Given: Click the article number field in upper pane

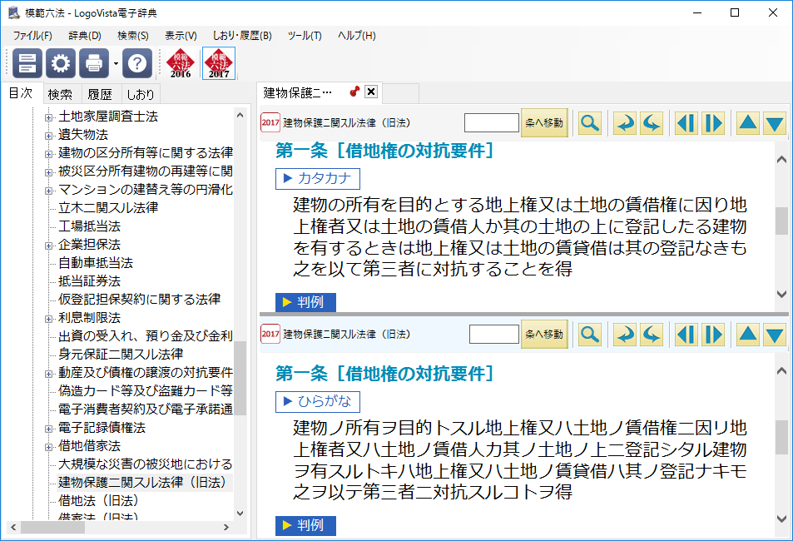Looking at the screenshot, I should pyautogui.click(x=492, y=123).
